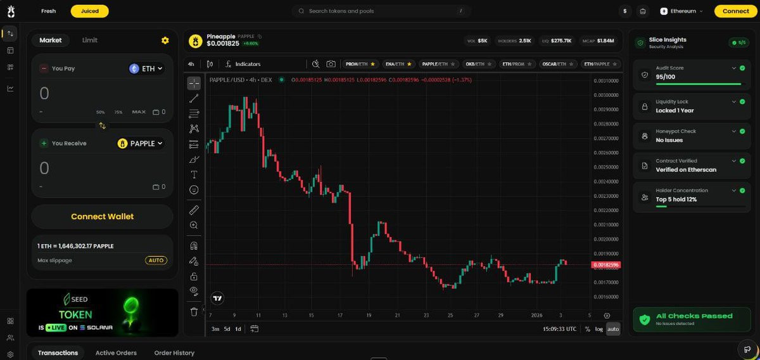
Task: Select the text annotation tool
Action: (194, 174)
